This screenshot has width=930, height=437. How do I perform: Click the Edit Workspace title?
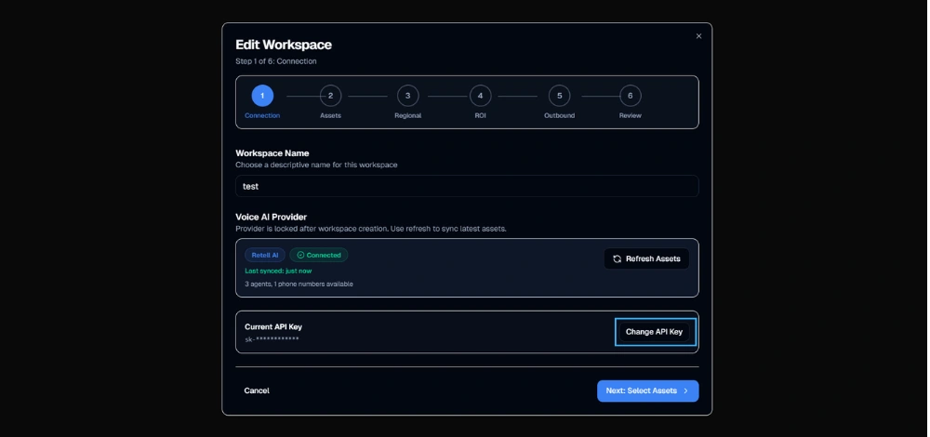coord(284,45)
